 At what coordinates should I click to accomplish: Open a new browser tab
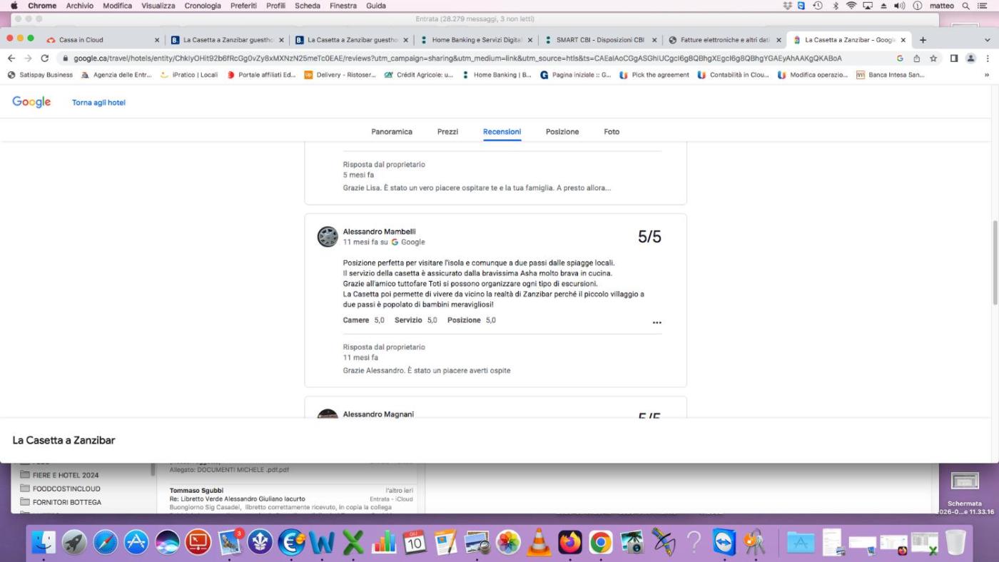pyautogui.click(x=923, y=40)
